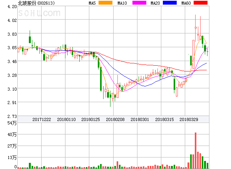Click the 2.73 price axis label
This screenshot has width=231, height=169.
[12, 116]
